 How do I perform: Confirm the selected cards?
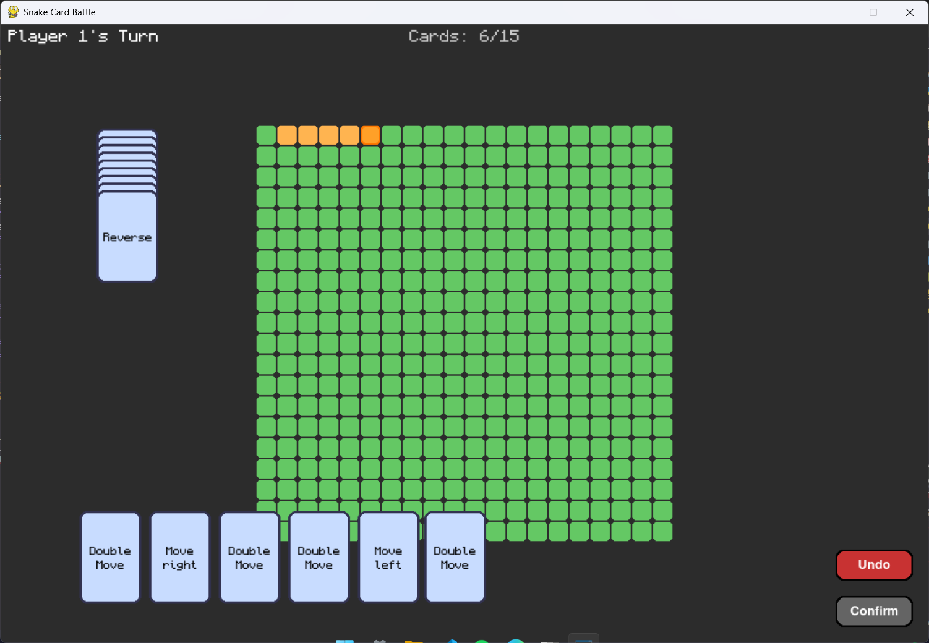pyautogui.click(x=874, y=611)
